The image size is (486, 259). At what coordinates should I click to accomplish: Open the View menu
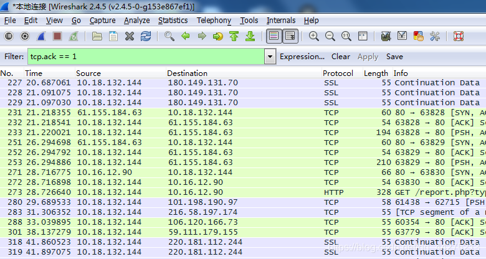click(x=54, y=21)
